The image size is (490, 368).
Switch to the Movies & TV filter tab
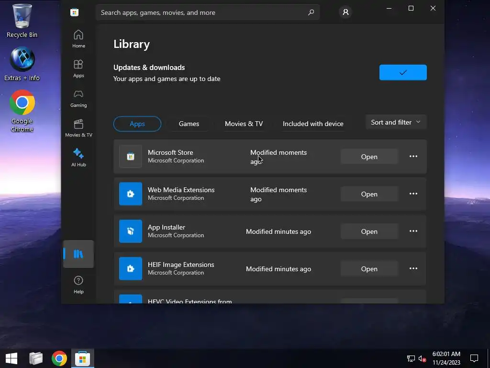(x=244, y=124)
